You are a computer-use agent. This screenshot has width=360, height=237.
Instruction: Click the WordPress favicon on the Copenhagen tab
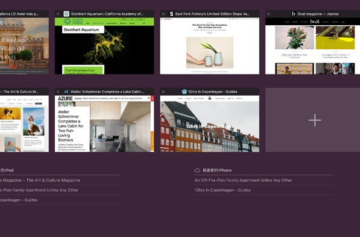[184, 91]
